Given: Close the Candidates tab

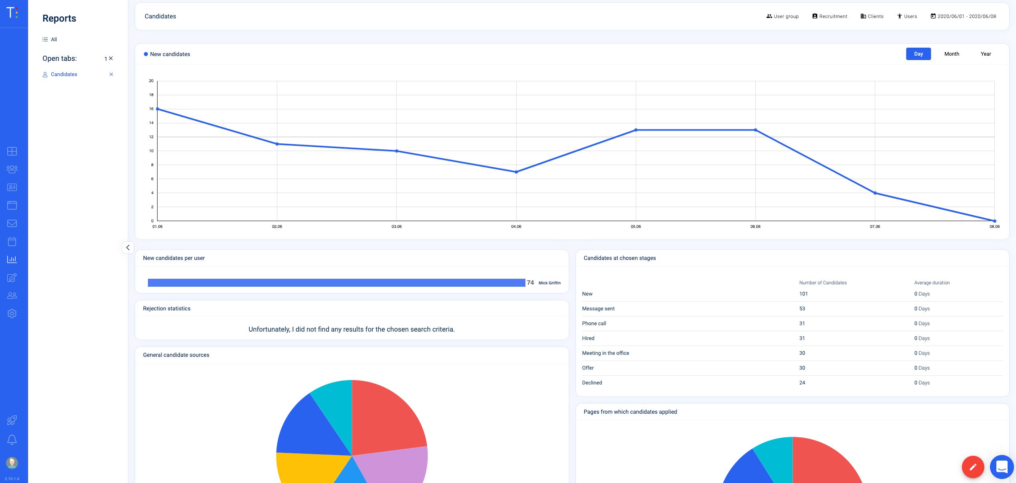Looking at the screenshot, I should pyautogui.click(x=111, y=74).
